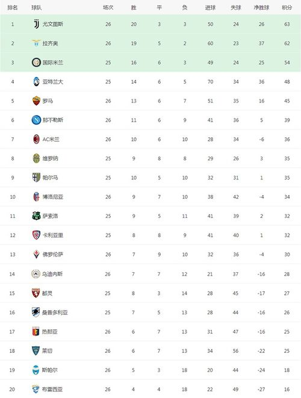Click the Lazio eagle crest icon
The width and height of the screenshot is (301, 398).
click(x=36, y=43)
